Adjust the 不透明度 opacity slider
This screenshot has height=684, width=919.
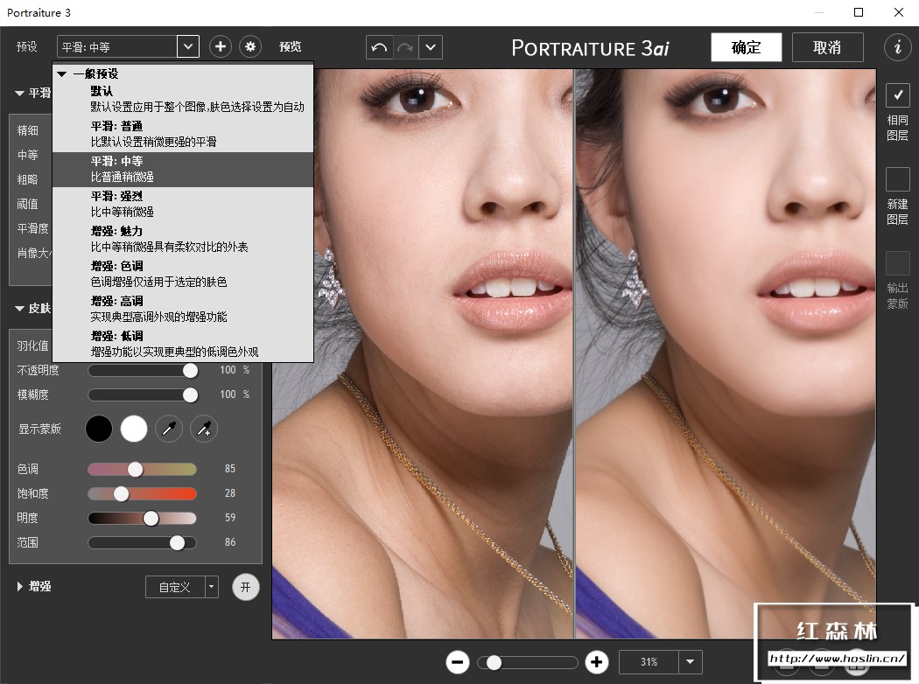[190, 371]
